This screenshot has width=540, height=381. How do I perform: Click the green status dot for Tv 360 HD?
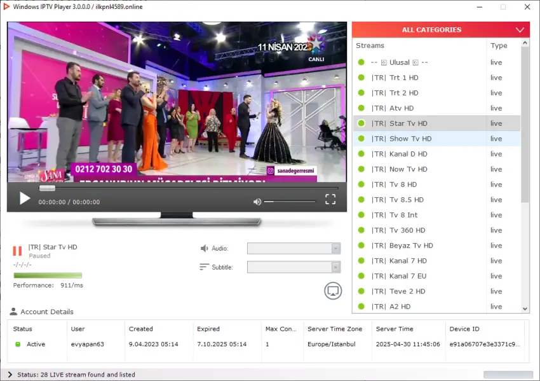point(361,230)
